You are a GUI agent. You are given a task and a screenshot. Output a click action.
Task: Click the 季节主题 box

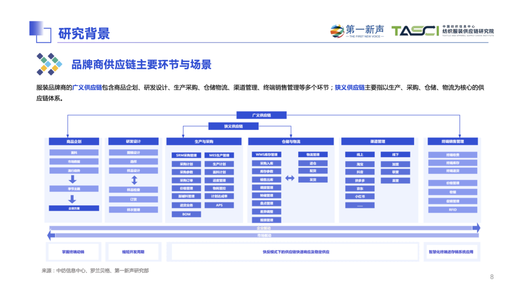tap(74, 189)
